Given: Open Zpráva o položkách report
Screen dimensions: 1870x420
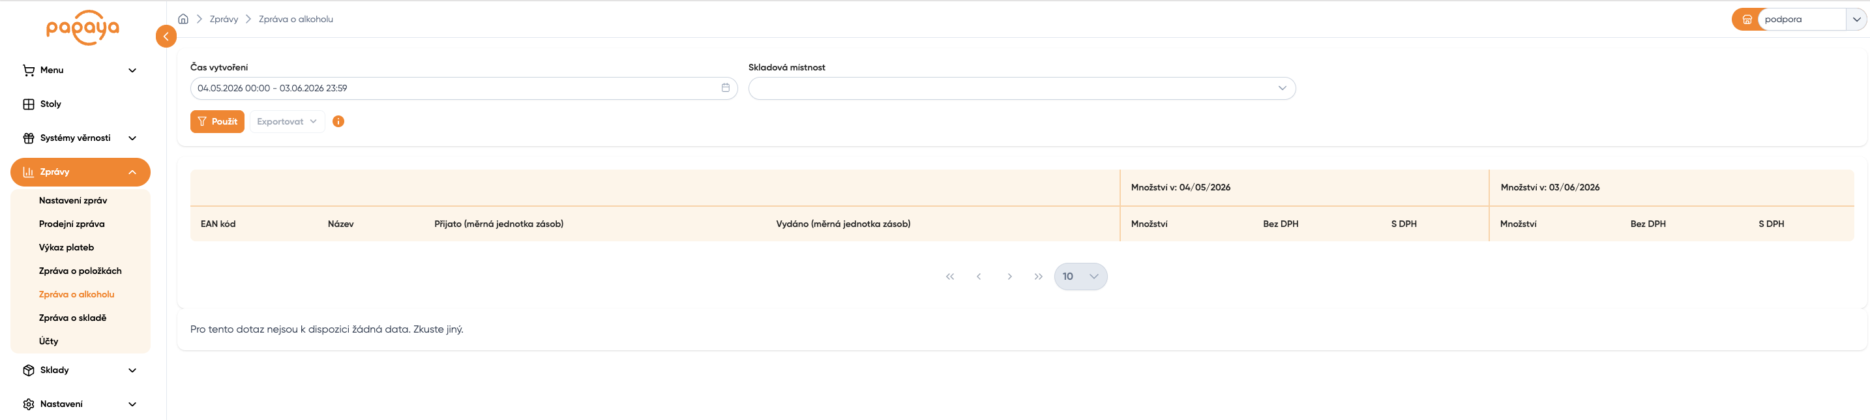Looking at the screenshot, I should point(80,271).
